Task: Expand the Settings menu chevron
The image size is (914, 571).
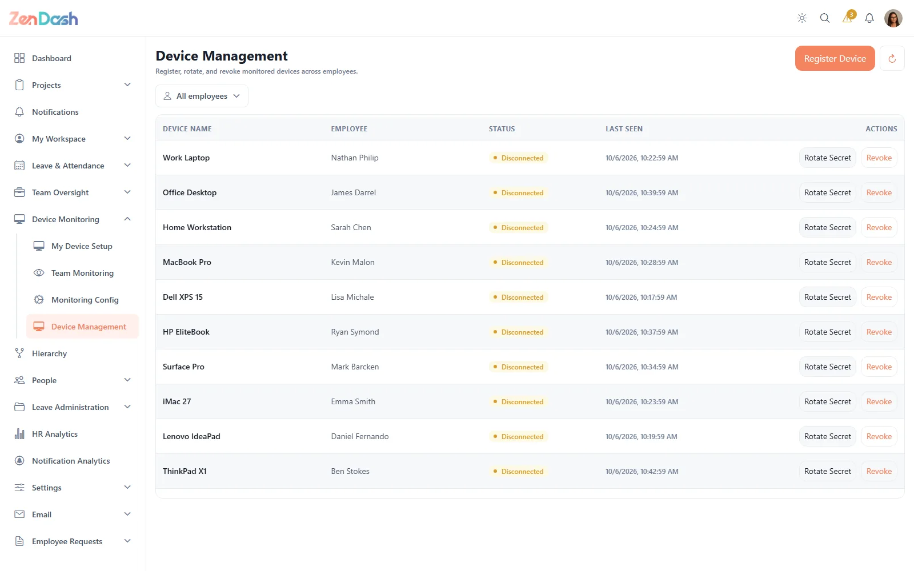Action: pos(127,488)
